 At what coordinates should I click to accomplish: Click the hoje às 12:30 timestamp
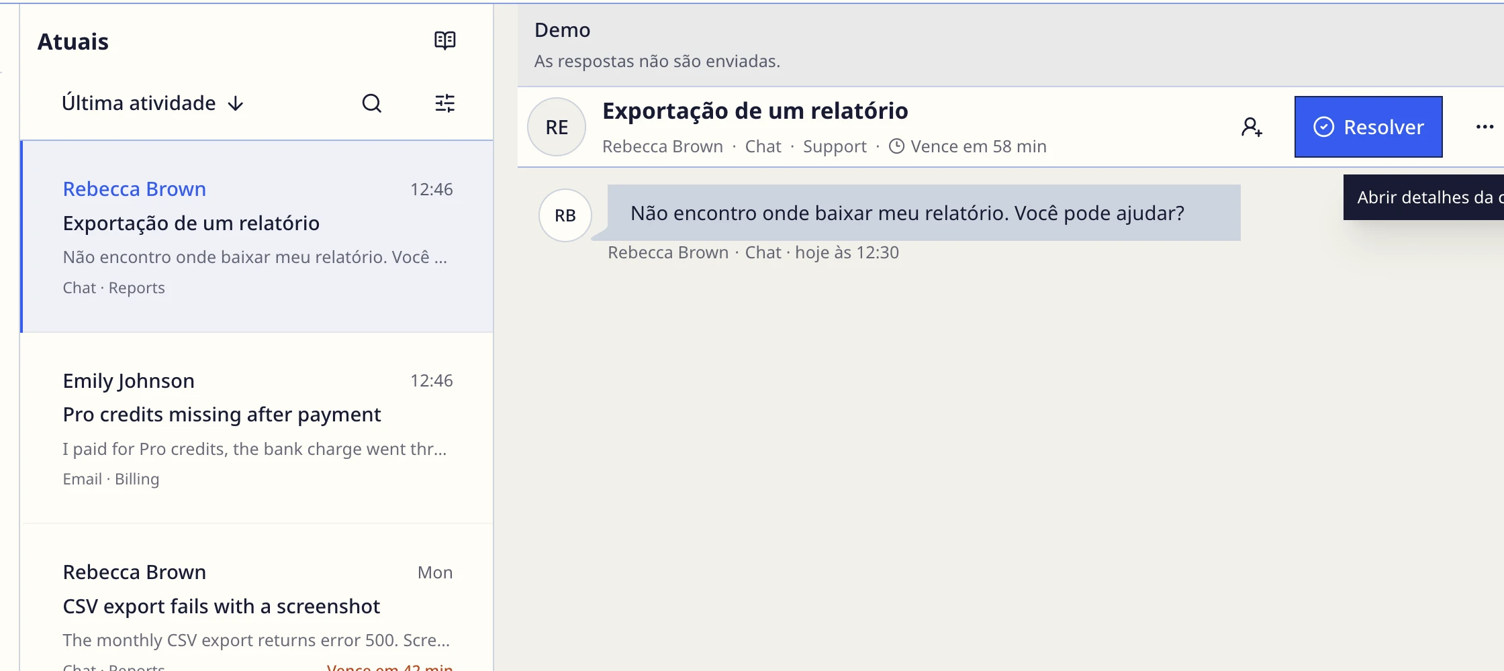click(x=847, y=252)
